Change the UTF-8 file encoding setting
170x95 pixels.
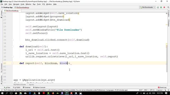coord(152,90)
